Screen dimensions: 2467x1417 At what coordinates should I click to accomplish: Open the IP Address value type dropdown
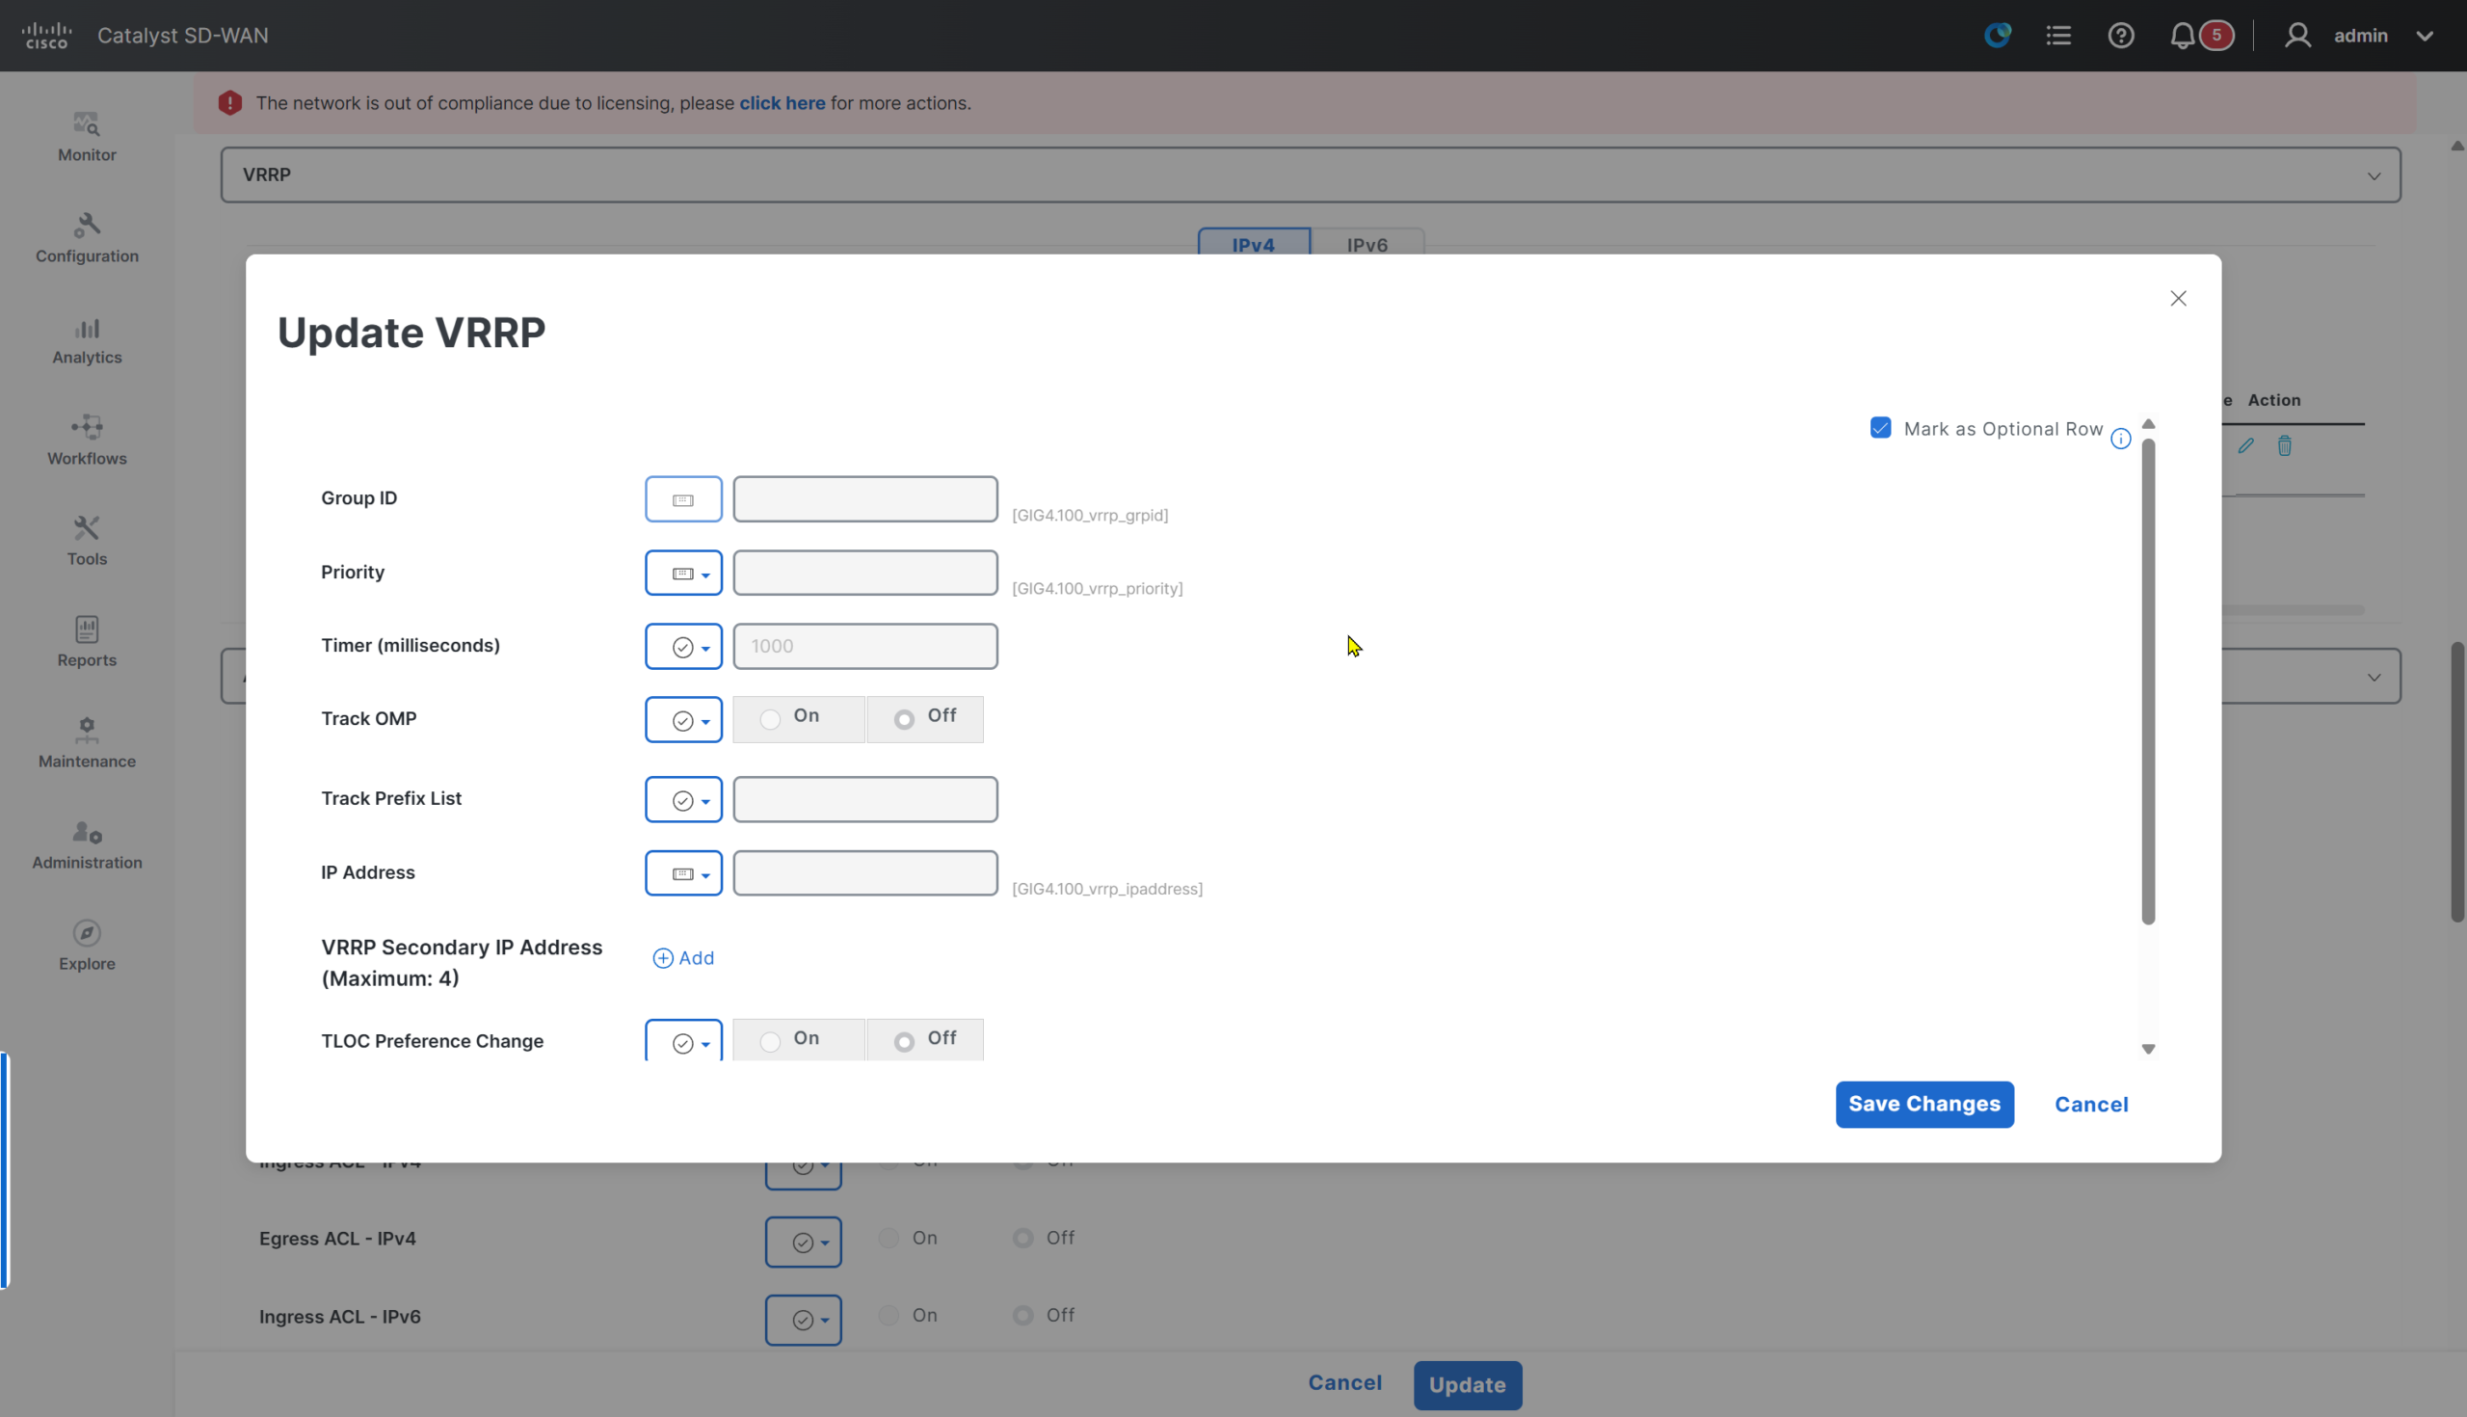click(683, 874)
